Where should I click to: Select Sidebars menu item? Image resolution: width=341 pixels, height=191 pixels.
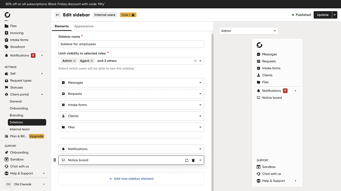tap(27, 122)
